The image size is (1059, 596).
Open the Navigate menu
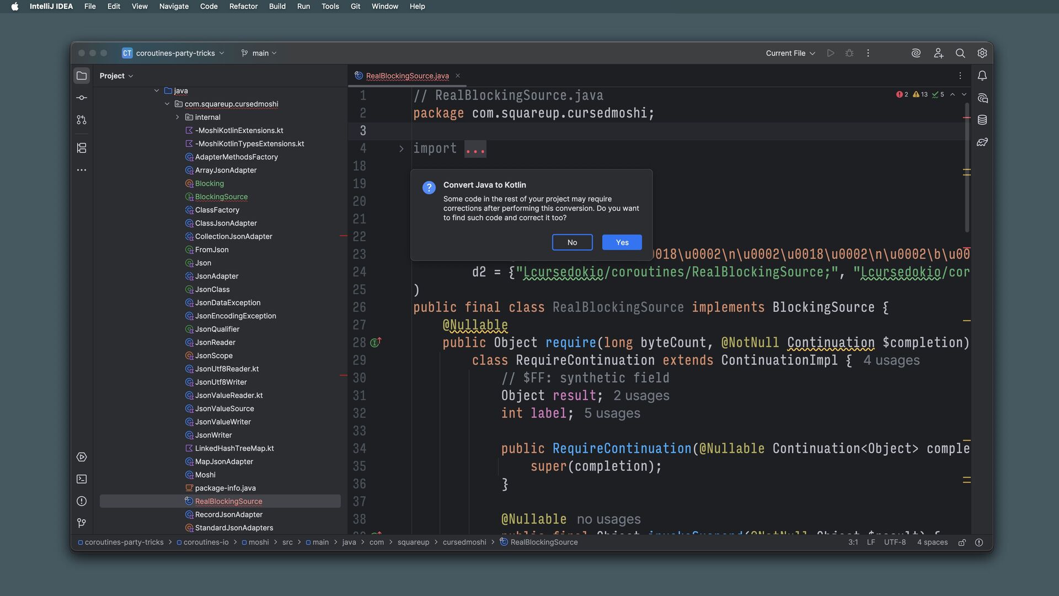click(x=174, y=7)
